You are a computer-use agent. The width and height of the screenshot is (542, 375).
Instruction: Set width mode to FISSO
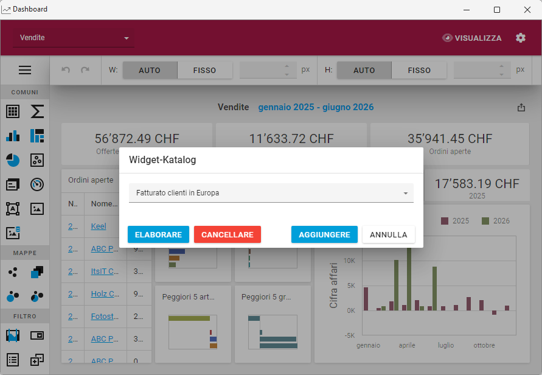click(x=204, y=70)
